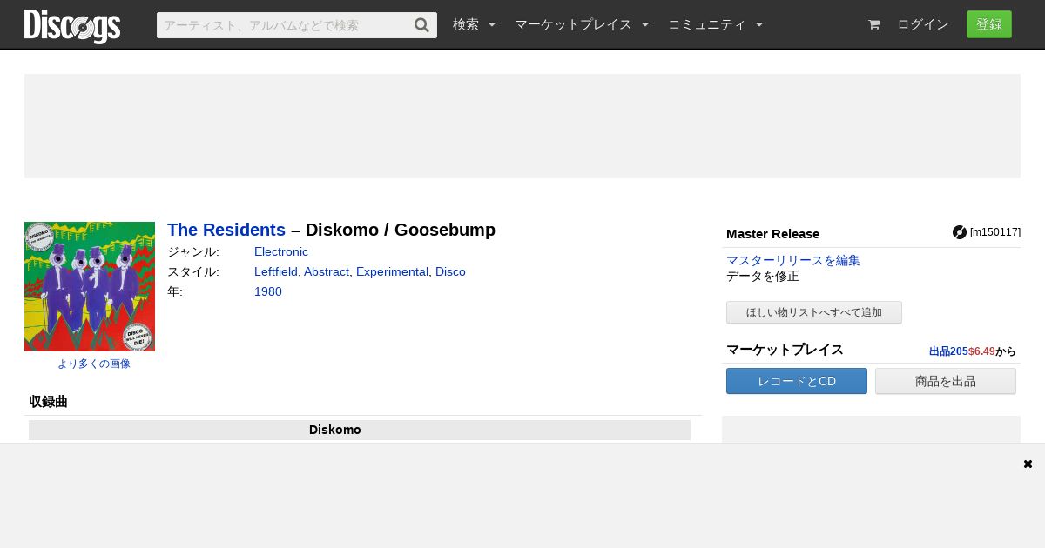Open the 出品205 listings link
This screenshot has height=548, width=1045.
click(948, 351)
